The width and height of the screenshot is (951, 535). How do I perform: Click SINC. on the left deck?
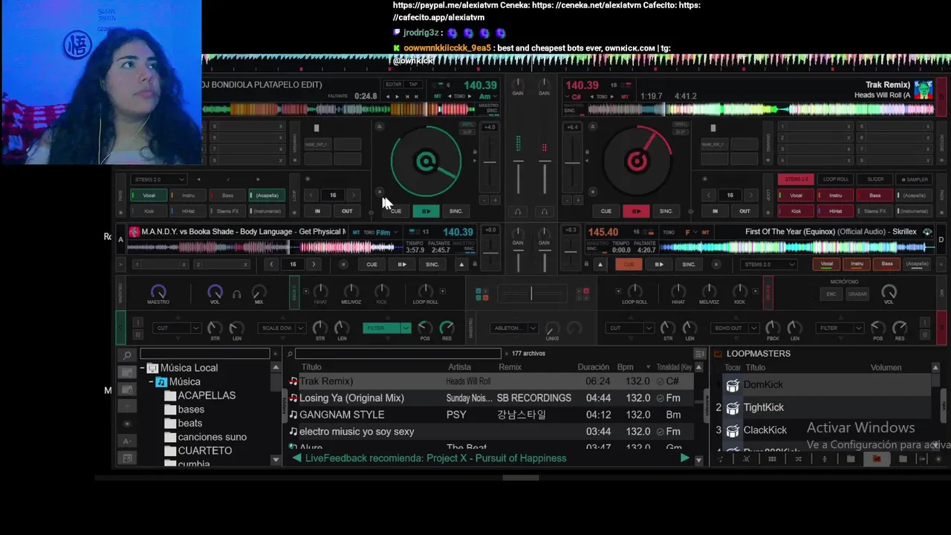(x=455, y=211)
